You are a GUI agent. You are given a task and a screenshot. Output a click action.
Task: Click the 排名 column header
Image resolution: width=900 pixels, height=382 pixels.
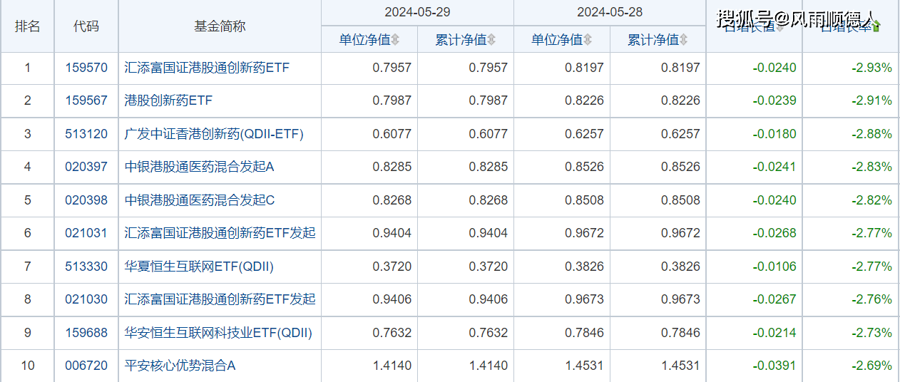point(28,26)
